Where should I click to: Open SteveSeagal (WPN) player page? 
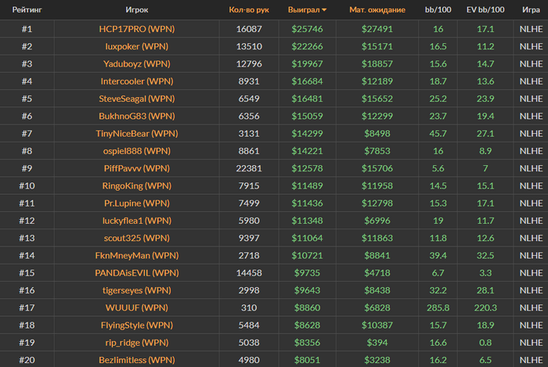(x=137, y=99)
